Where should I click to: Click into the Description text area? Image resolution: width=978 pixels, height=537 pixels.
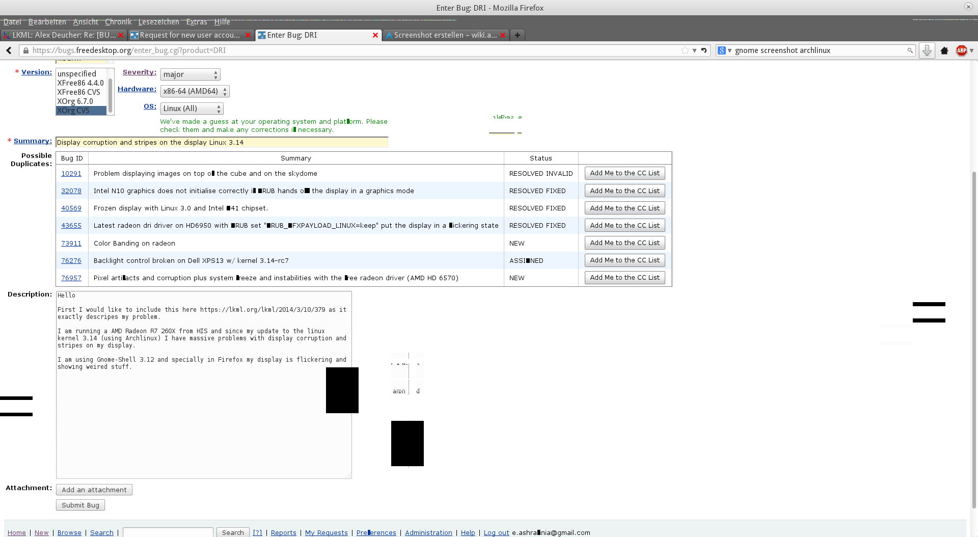(204, 385)
